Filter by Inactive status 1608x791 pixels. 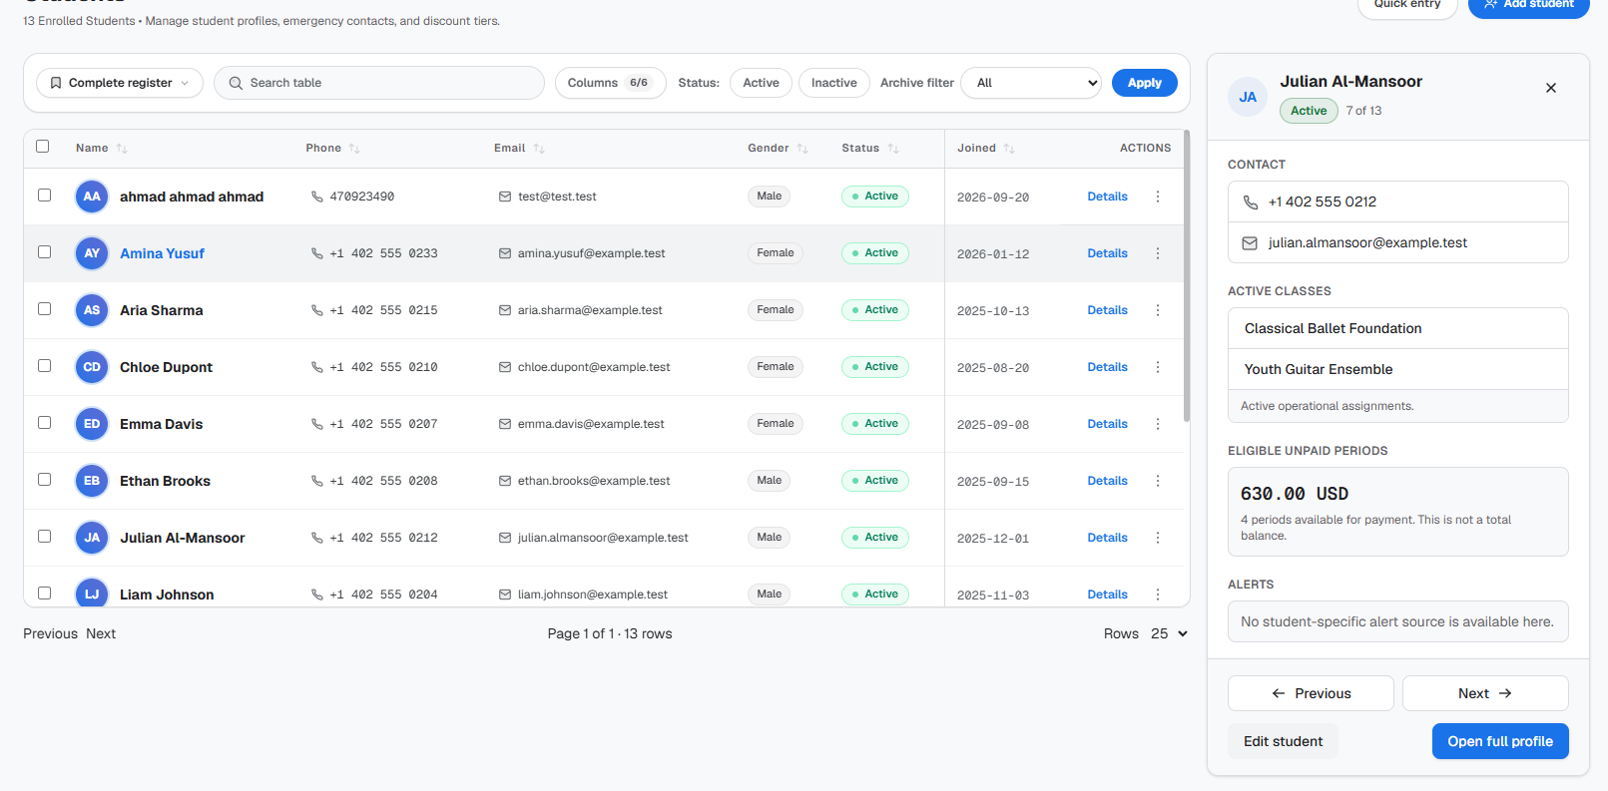[834, 83]
